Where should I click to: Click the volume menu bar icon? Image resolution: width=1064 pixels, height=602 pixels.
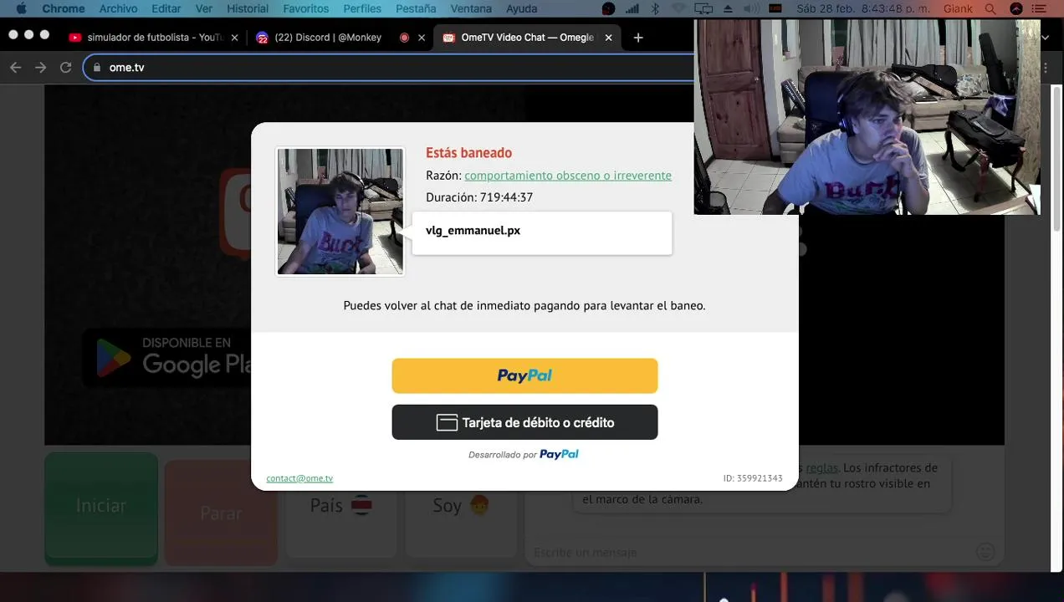point(751,8)
